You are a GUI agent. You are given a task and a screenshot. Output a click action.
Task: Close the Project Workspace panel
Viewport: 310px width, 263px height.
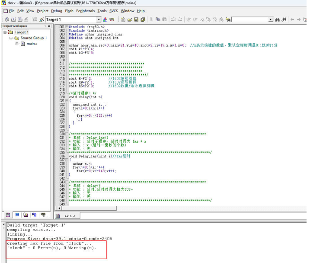coord(49,26)
